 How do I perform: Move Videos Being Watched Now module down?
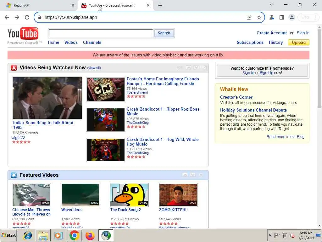pos(196,67)
